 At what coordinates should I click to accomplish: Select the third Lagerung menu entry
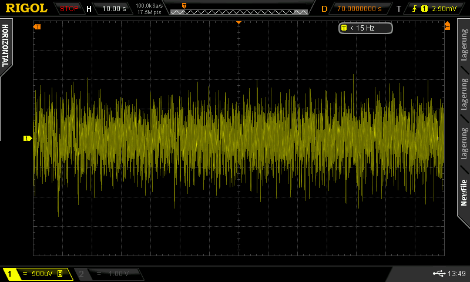(x=464, y=144)
